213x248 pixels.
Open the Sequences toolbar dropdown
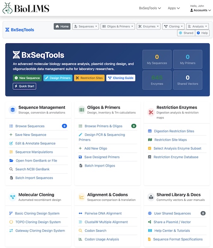pyautogui.click(x=86, y=26)
